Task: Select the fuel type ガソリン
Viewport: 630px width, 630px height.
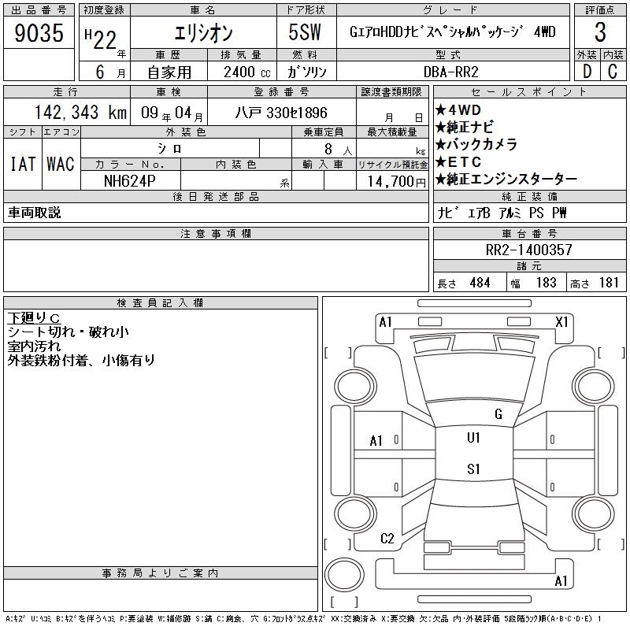Action: [306, 72]
